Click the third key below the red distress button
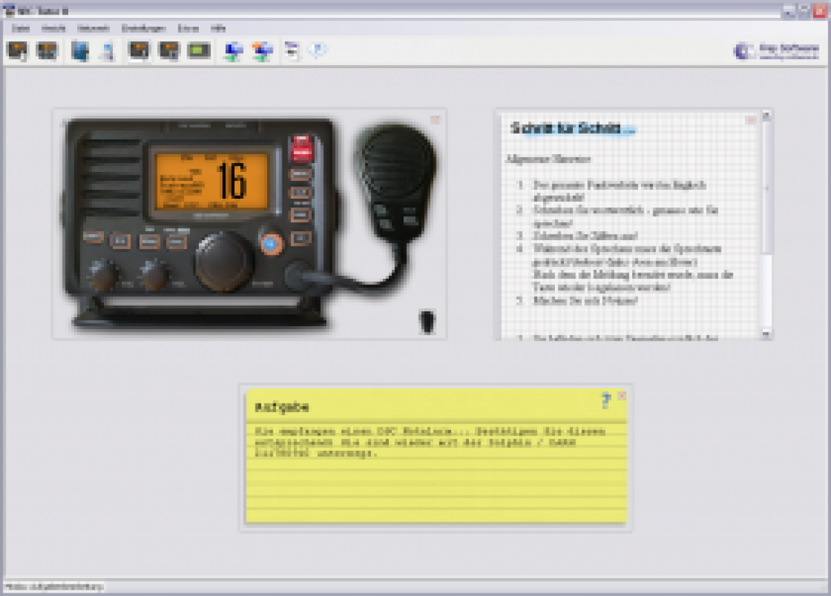This screenshot has height=596, width=831. click(x=300, y=215)
